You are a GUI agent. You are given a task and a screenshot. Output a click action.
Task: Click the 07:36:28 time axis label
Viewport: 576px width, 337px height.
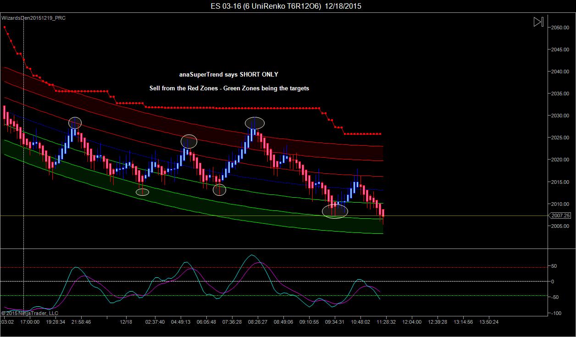click(232, 322)
